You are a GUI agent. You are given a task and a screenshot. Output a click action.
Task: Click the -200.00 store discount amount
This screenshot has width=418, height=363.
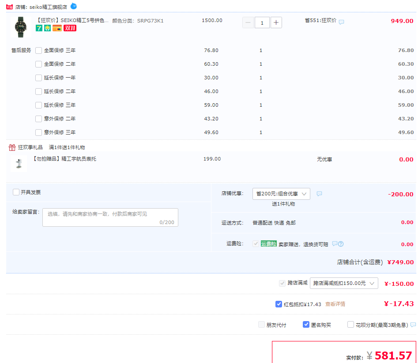401,194
